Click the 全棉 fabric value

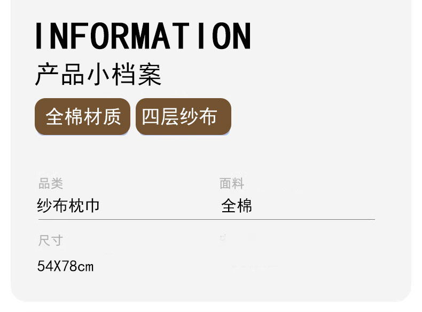237,206
